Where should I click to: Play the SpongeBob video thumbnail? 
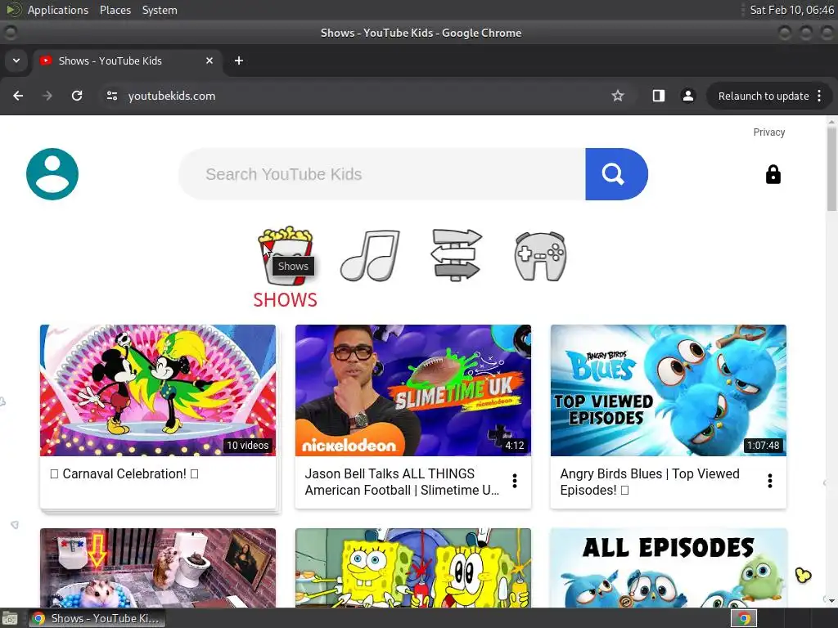413,567
